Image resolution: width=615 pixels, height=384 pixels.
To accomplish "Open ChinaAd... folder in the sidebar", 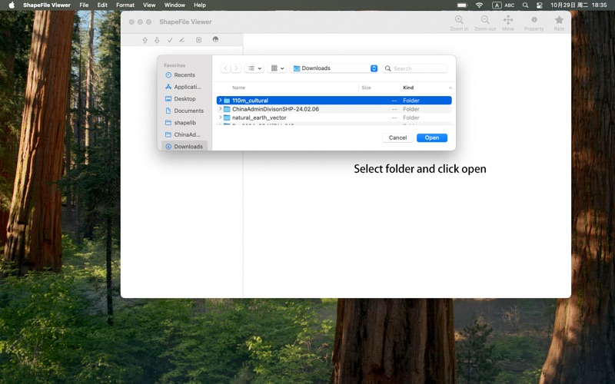I will (x=184, y=134).
